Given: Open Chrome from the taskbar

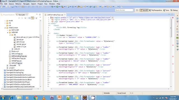Looking at the screenshot, I should [x=36, y=97].
